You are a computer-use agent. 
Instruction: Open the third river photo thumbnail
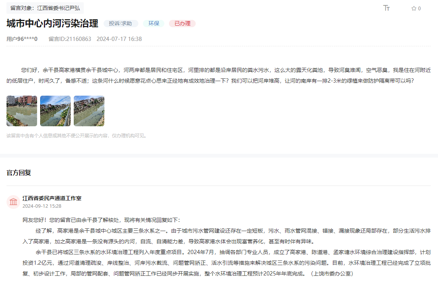tap(89, 111)
